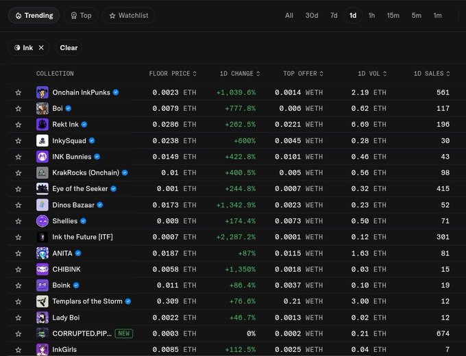Remove the Ink chain filter chip
The image size is (466, 356).
[x=41, y=47]
